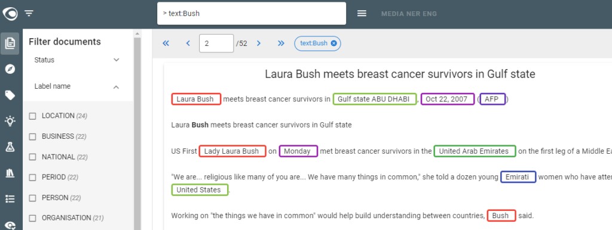Open the list tasks icon in the sidebar
This screenshot has width=612, height=230.
[10, 199]
